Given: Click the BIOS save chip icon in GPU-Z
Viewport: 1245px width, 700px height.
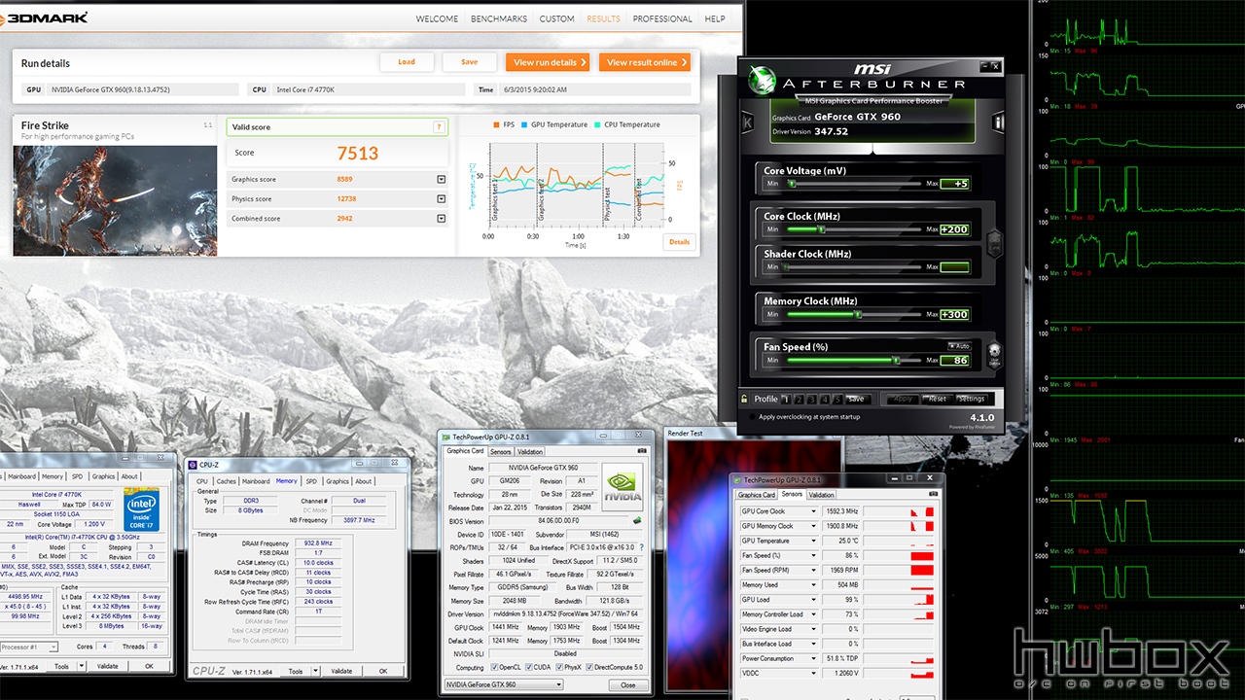Looking at the screenshot, I should coord(637,521).
